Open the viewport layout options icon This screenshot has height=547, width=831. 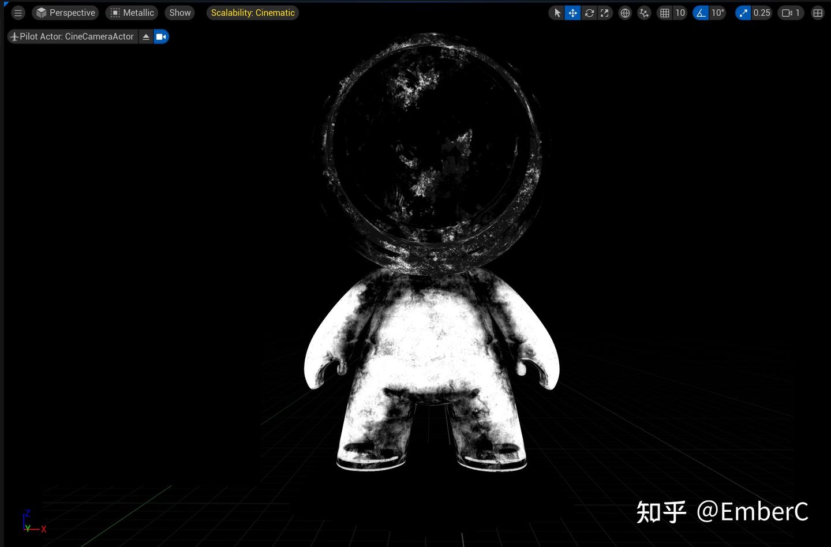[818, 12]
